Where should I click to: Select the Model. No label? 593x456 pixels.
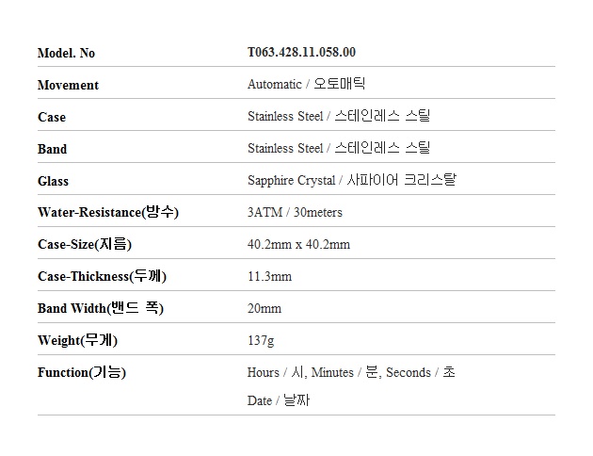pyautogui.click(x=66, y=53)
